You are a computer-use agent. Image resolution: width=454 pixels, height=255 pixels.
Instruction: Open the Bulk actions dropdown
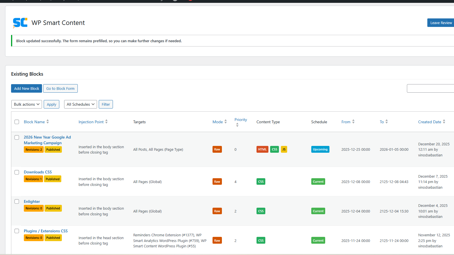tap(27, 104)
